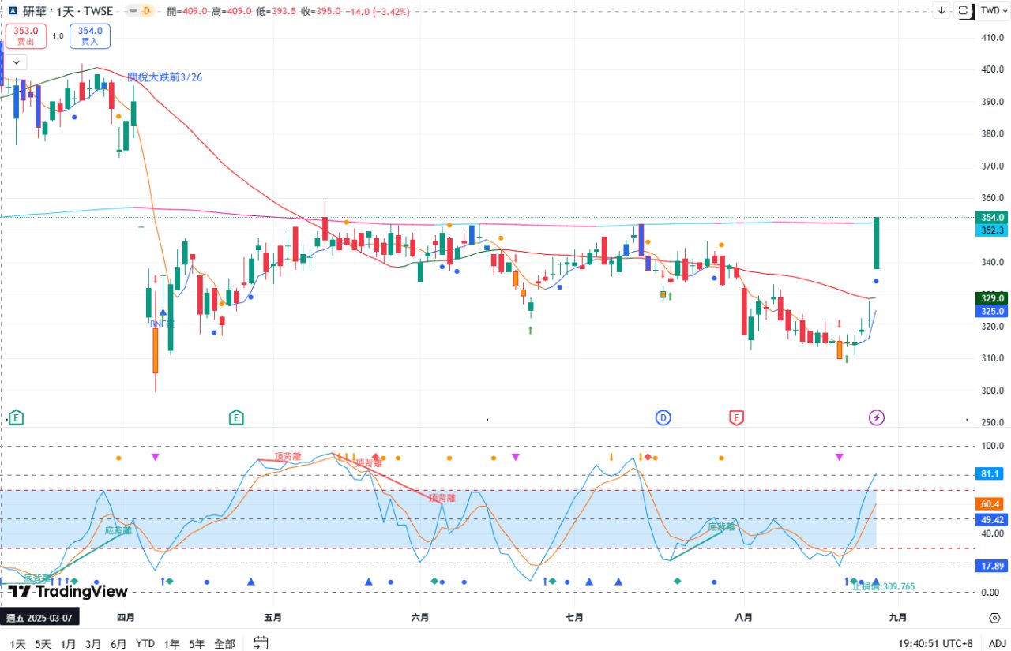Expand the collapsed indicator legend chevron

point(16,62)
